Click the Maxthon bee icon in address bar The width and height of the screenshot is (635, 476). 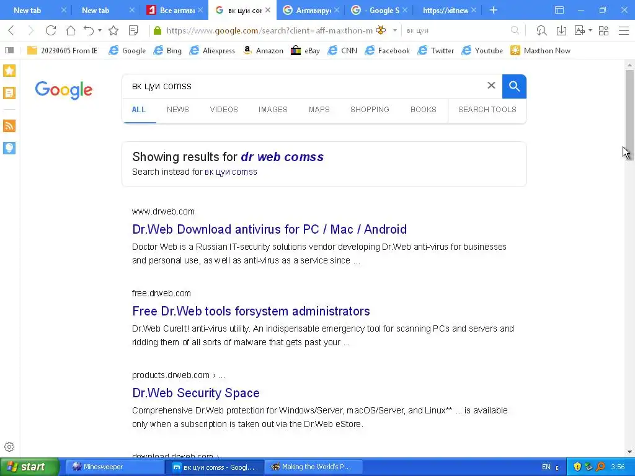(x=381, y=30)
